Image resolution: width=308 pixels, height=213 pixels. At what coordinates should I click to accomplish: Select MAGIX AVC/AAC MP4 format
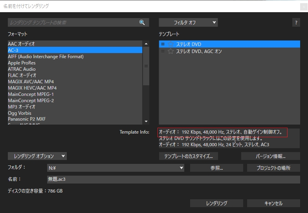[x=75, y=82]
